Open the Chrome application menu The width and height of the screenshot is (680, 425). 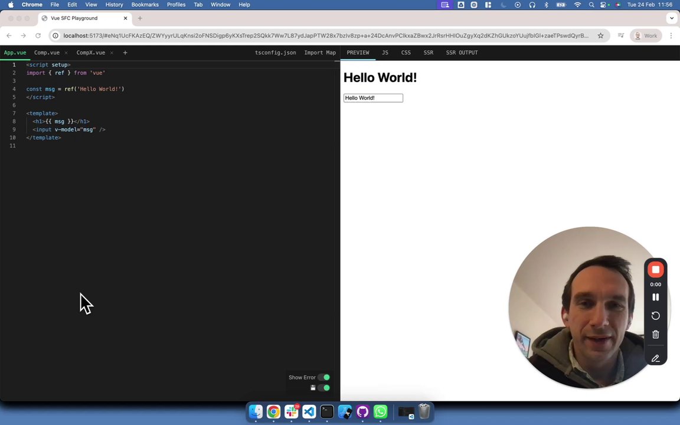tap(32, 5)
